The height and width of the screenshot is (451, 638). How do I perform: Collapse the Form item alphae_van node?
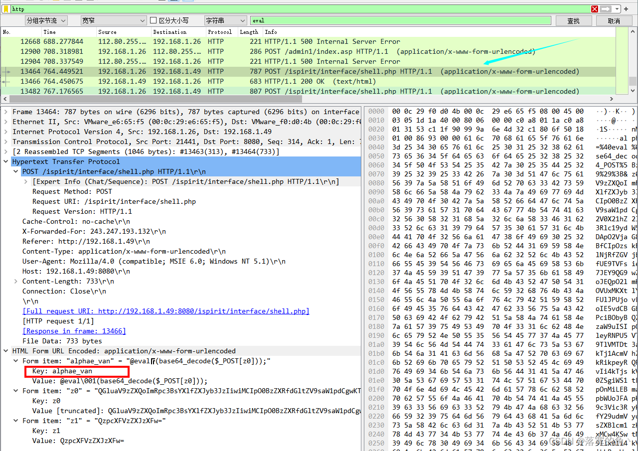(x=16, y=361)
